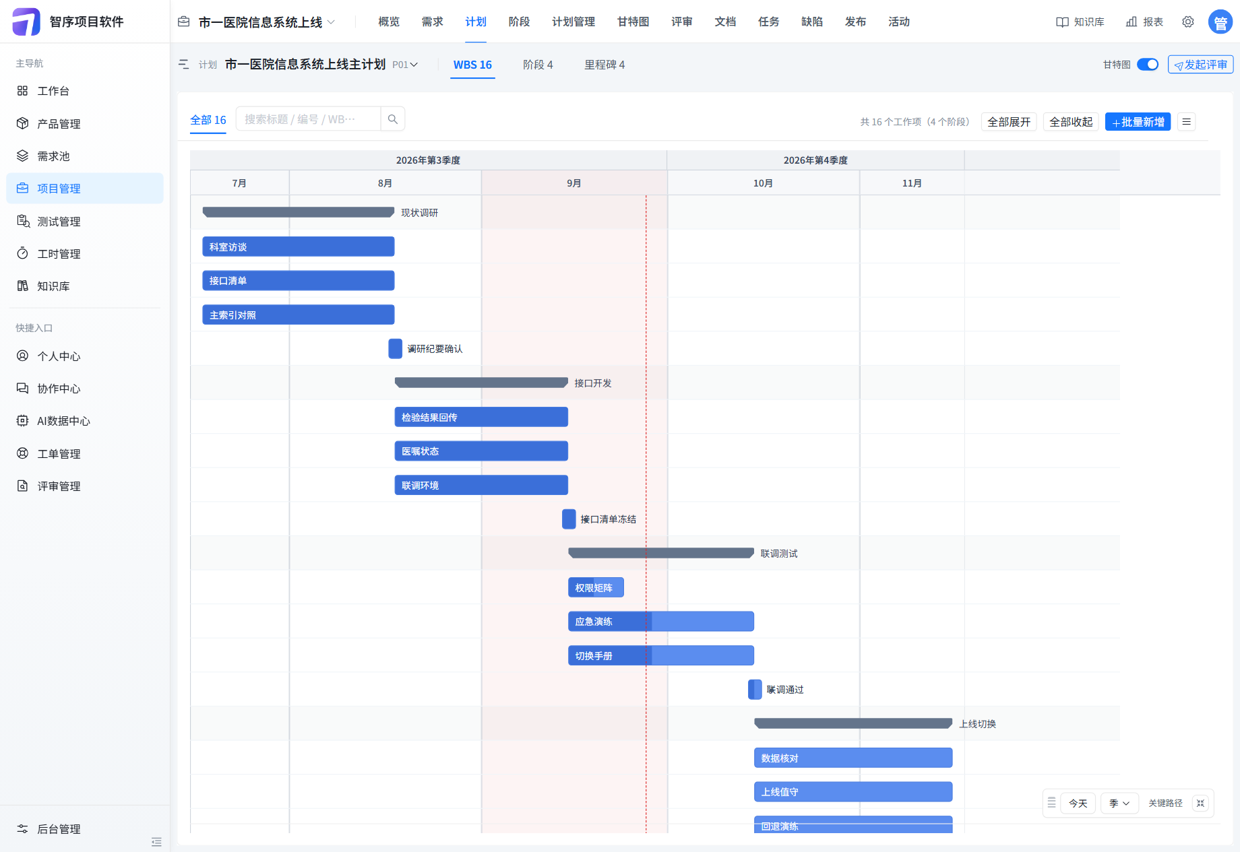Viewport: 1240px width, 852px height.
Task: Toggle 关键路径 display
Action: tap(1165, 803)
